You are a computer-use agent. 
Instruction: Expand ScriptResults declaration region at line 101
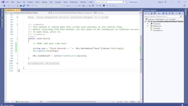(17, 63)
